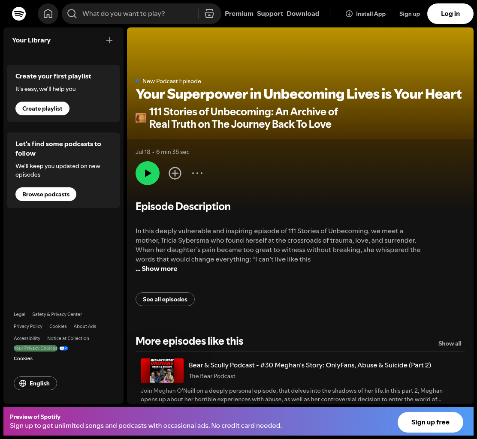Click the globe icon in English button
The image size is (477, 439).
pos(23,383)
